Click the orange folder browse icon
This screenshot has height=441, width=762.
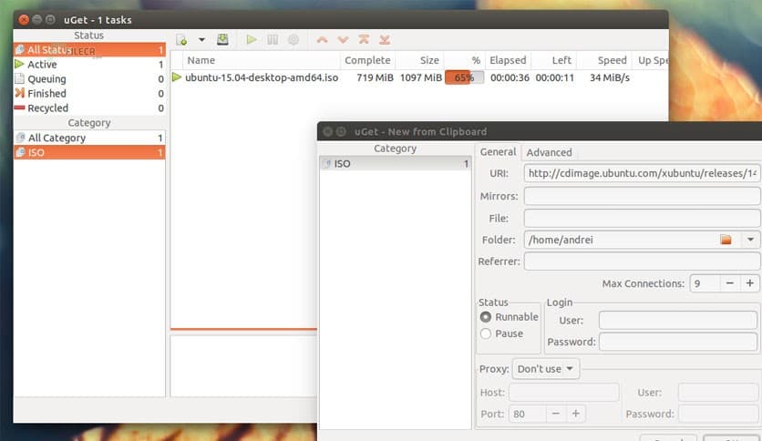click(x=726, y=240)
